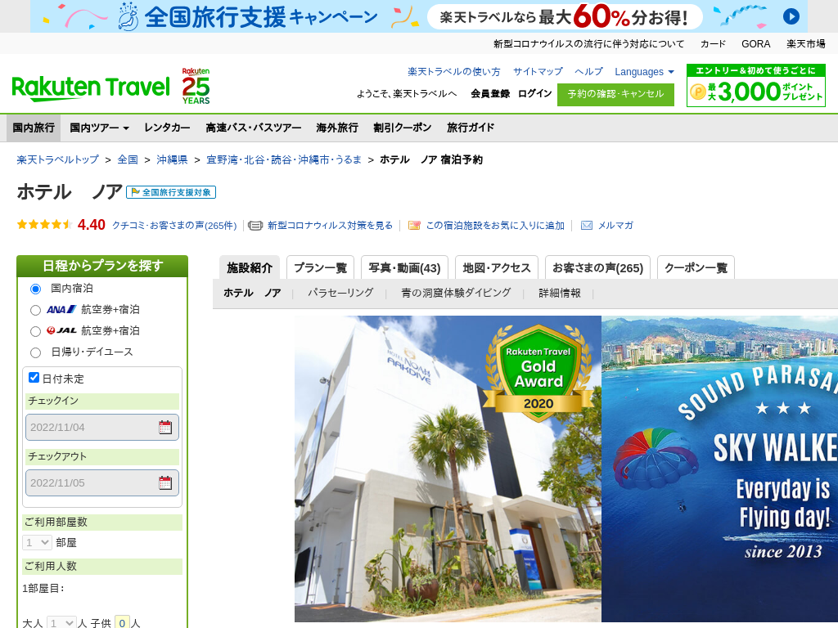Click ログイン link

point(535,93)
